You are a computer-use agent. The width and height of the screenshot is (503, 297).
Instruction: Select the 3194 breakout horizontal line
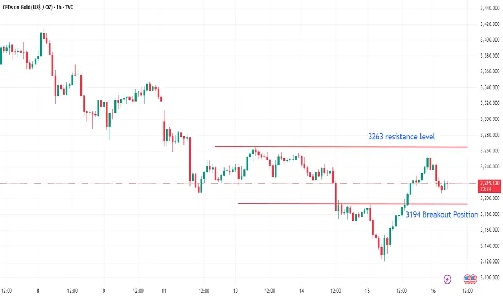click(352, 204)
